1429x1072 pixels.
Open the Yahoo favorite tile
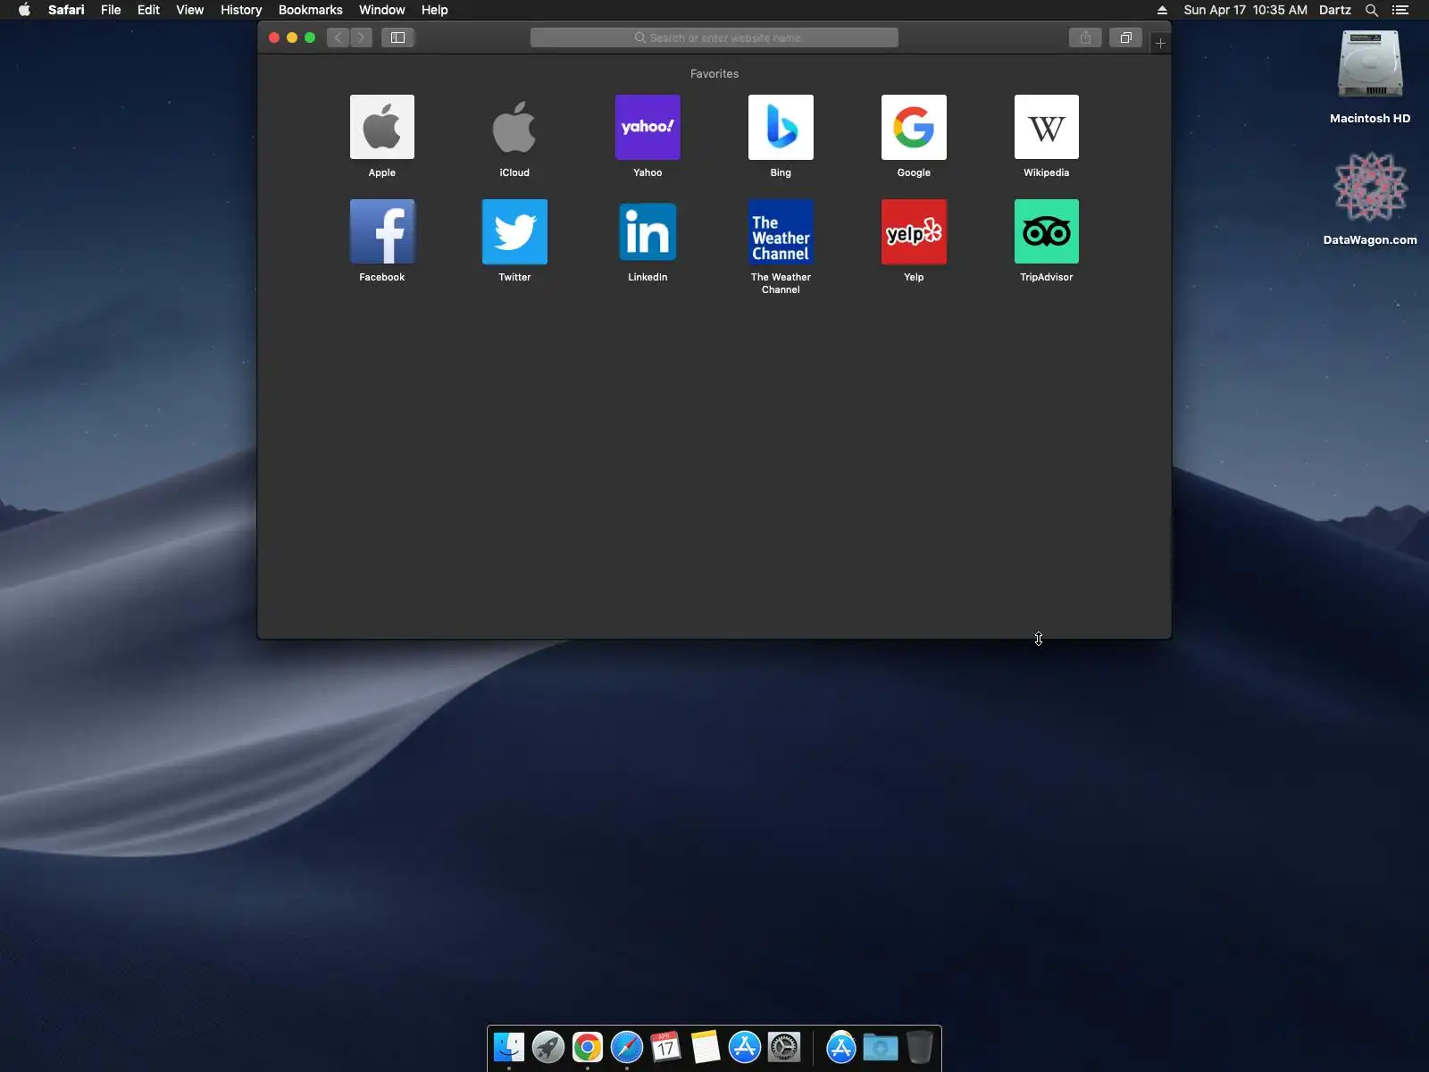tap(648, 127)
